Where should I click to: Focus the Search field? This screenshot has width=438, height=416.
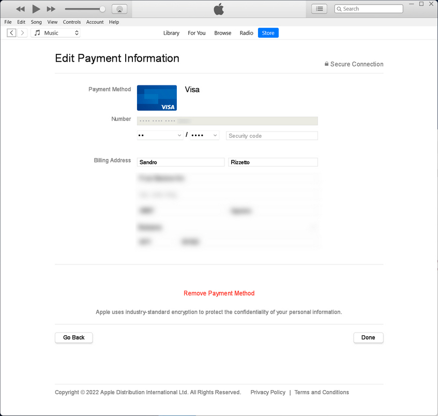coord(369,9)
